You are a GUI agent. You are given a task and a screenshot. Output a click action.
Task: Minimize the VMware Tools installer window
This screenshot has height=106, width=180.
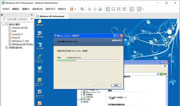point(115,36)
